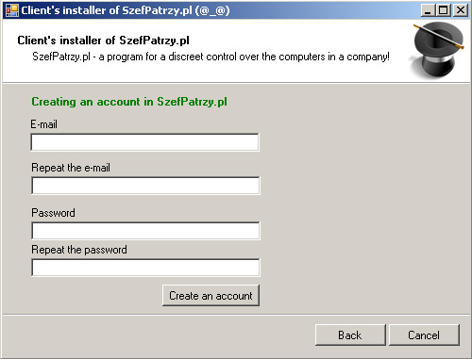Focus the Repeat the e-mail field
Viewport: 472px width, 359px height.
(x=145, y=186)
